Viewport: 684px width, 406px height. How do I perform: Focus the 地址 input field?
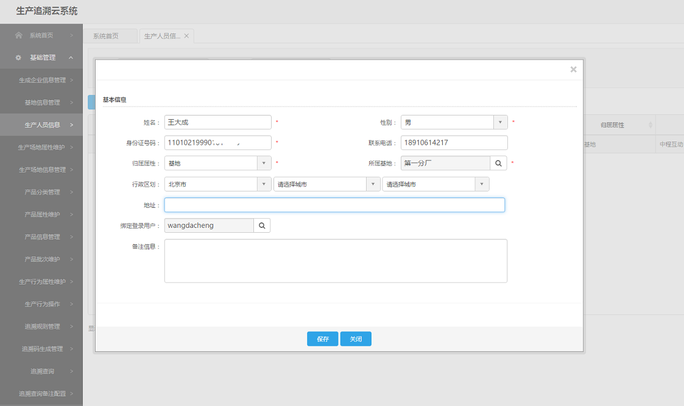point(334,205)
